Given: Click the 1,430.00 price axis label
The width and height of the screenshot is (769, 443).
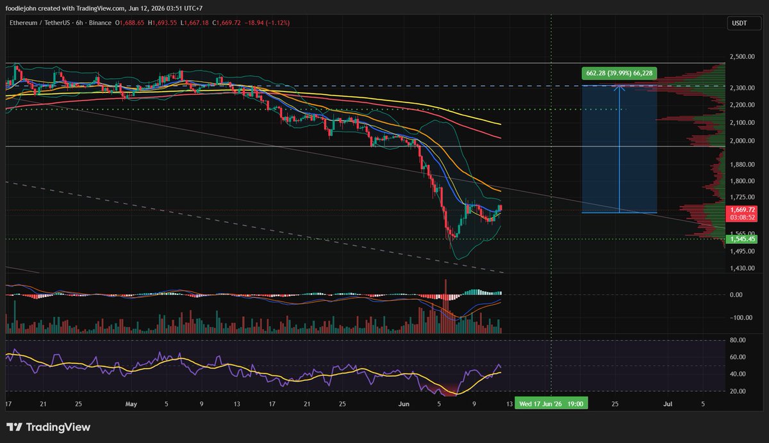Looking at the screenshot, I should (741, 268).
